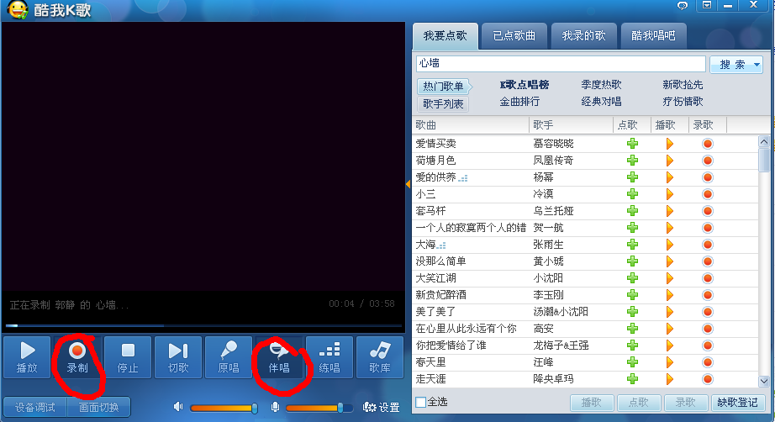Mute the speaker volume icon
This screenshot has width=775, height=422.
tap(178, 407)
